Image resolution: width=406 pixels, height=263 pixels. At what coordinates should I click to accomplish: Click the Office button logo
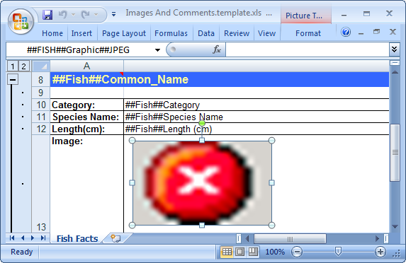[x=21, y=22]
